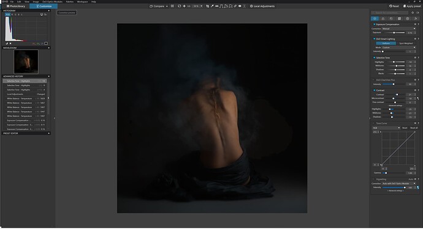Open the Vignetting Correction dropdown
The width and height of the screenshot is (423, 229).
398,183
